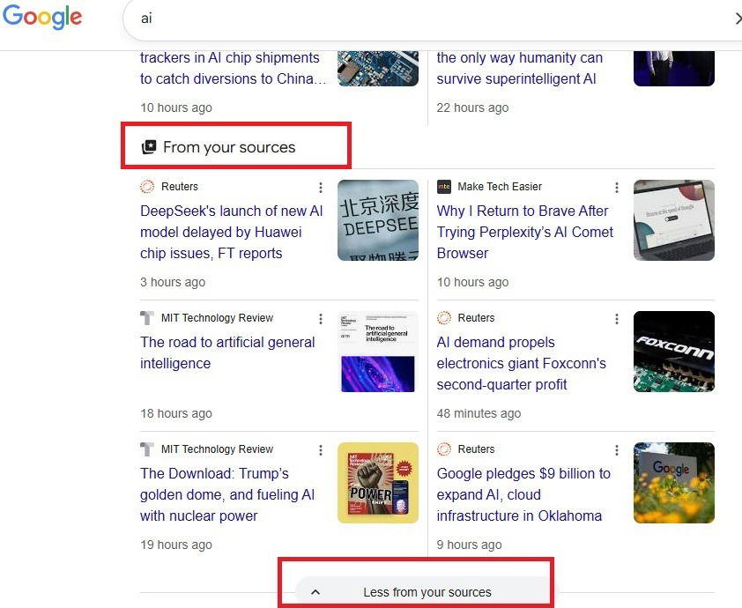Click the MIT Review AGI article thumbnail
The width and height of the screenshot is (742, 608).
(378, 352)
